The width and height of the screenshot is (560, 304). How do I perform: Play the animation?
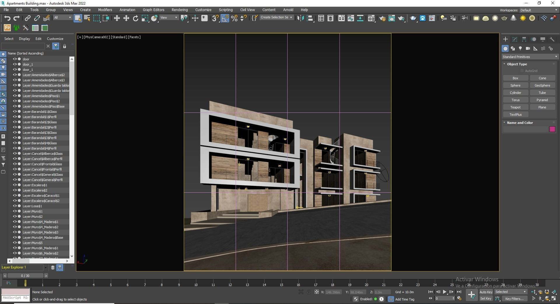point(444,292)
